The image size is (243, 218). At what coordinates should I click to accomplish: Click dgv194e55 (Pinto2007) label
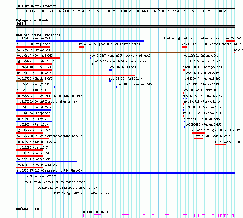pyautogui.click(x=34, y=73)
